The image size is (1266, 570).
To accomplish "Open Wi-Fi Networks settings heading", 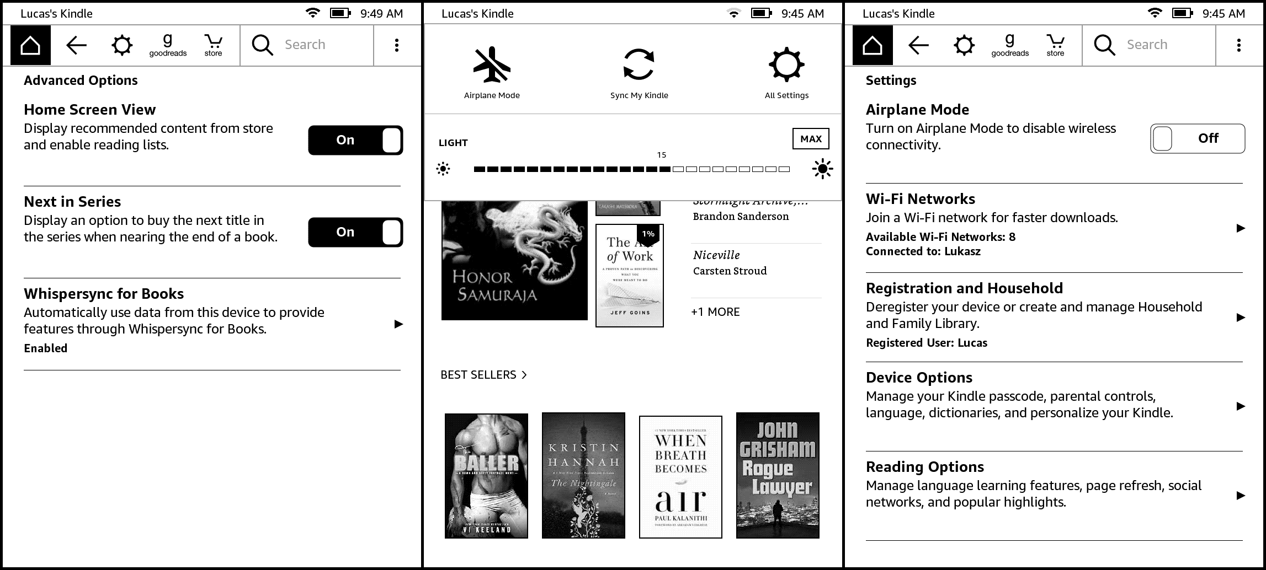I will [921, 199].
